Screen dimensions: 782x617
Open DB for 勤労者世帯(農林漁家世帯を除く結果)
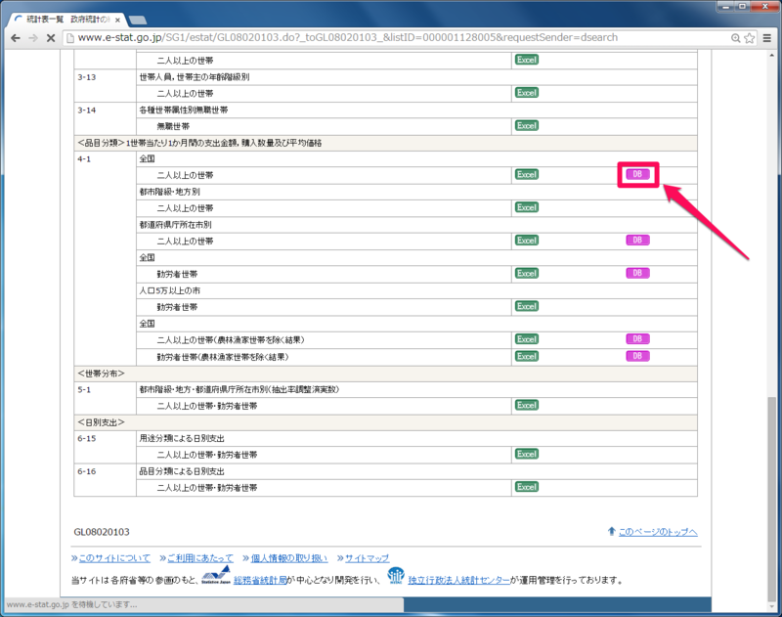click(x=637, y=356)
